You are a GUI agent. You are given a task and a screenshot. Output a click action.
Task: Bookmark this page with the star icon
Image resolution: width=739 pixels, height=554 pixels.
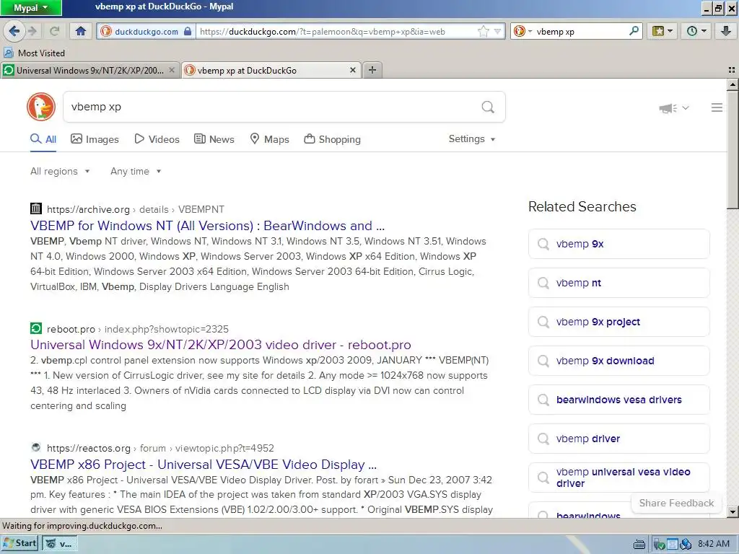pos(483,32)
